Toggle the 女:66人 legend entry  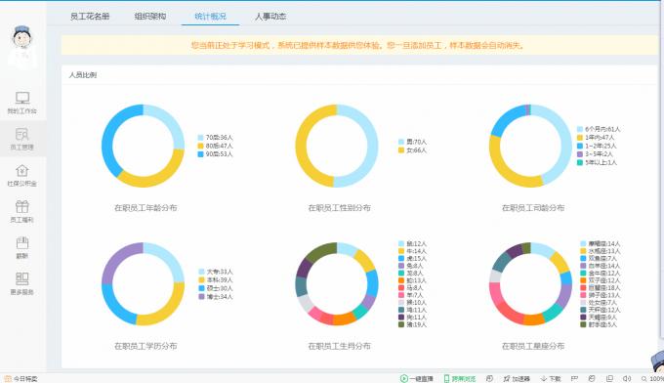(413, 150)
